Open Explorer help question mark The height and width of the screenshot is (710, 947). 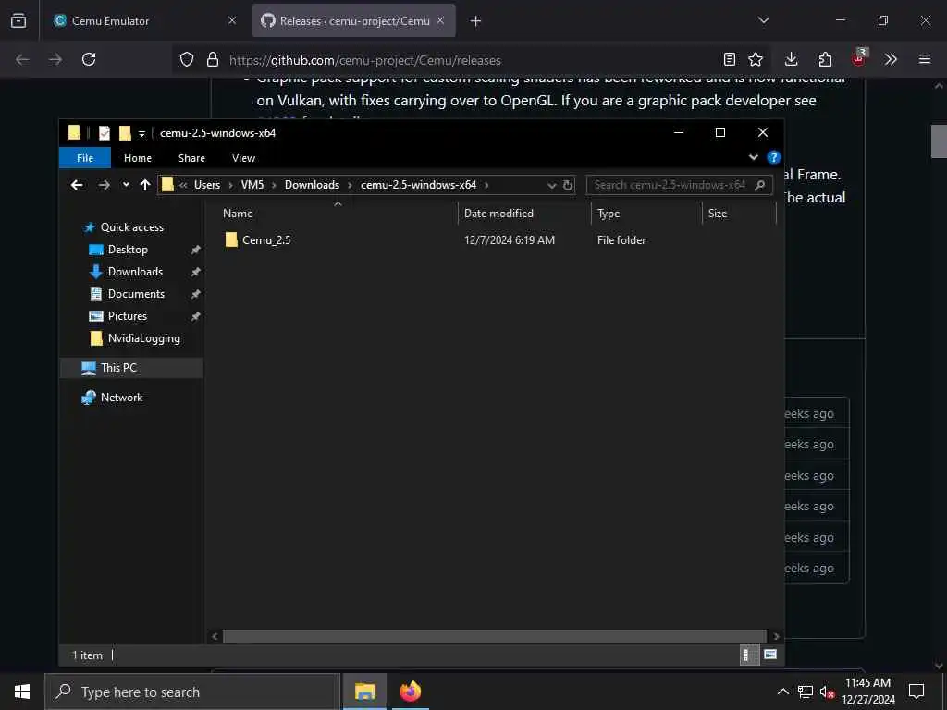click(773, 157)
